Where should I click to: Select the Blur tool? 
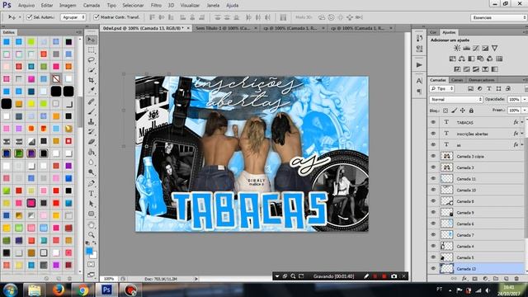(x=91, y=162)
